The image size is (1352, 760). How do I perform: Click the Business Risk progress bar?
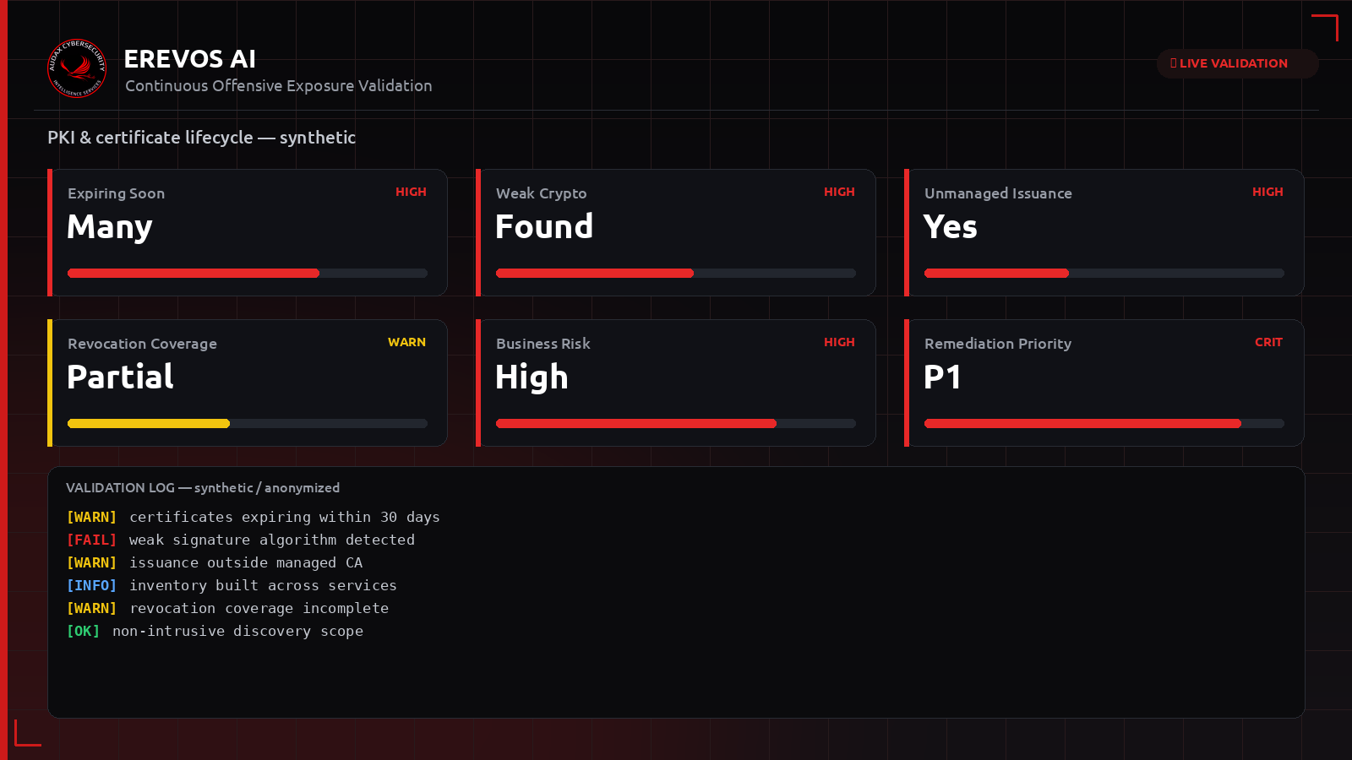pyautogui.click(x=676, y=424)
